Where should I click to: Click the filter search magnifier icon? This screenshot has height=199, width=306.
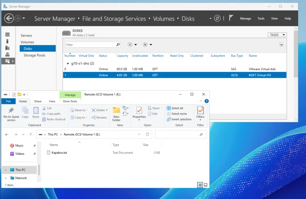coord(118,45)
